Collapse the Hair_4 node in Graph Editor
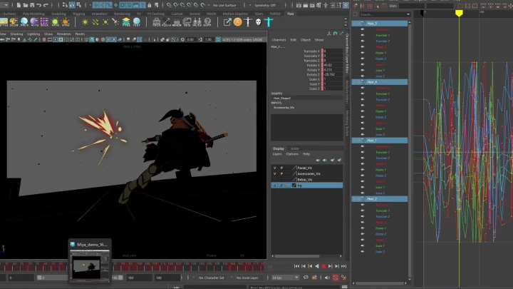Image resolution: width=513 pixels, height=289 pixels. pyautogui.click(x=363, y=82)
